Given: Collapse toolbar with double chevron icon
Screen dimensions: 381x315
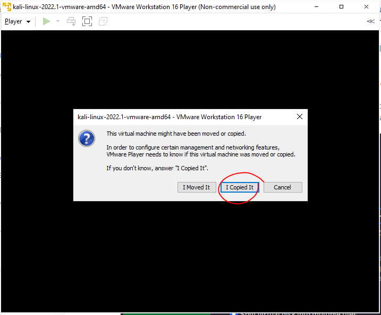Looking at the screenshot, I should pyautogui.click(x=370, y=21).
